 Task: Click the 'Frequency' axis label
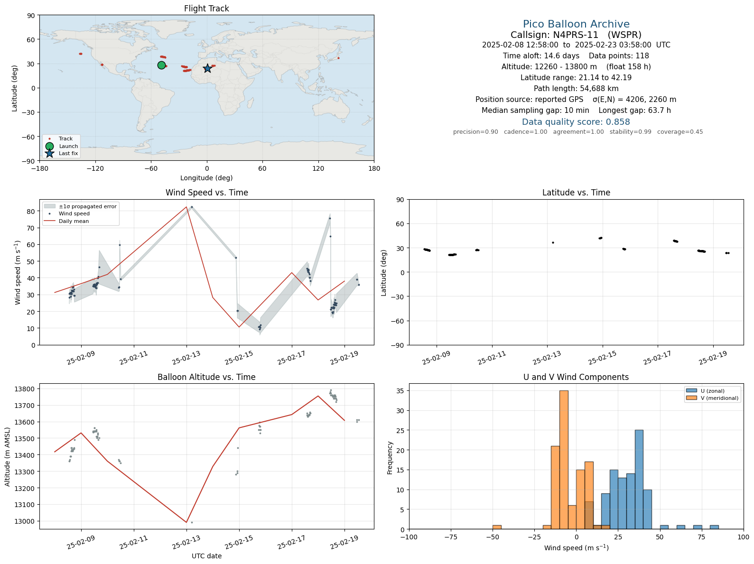click(390, 457)
